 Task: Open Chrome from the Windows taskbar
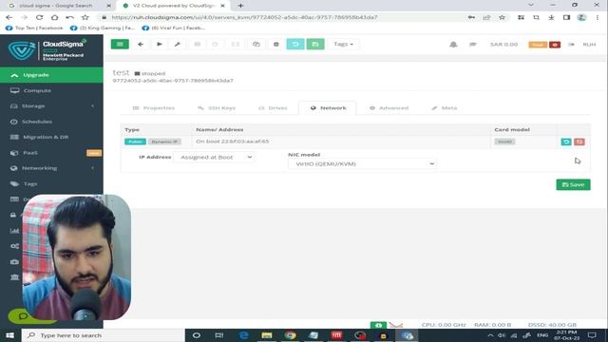coord(290,335)
